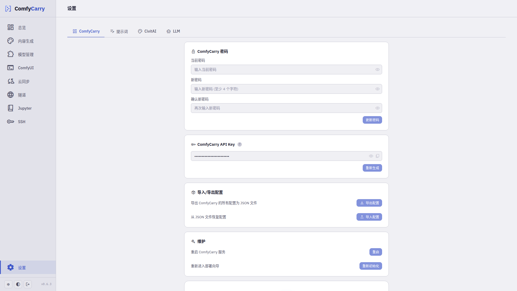Open 隧道 globe icon in sidebar
This screenshot has width=517, height=291.
pos(11,95)
